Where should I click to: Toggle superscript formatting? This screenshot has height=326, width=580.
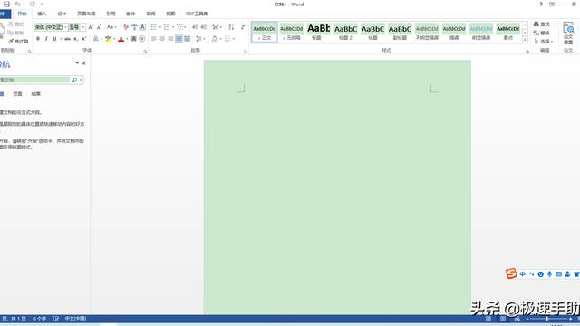84,39
